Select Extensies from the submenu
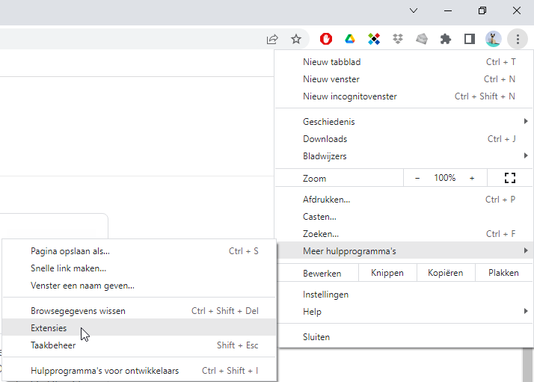This screenshot has height=382, width=534. click(49, 328)
